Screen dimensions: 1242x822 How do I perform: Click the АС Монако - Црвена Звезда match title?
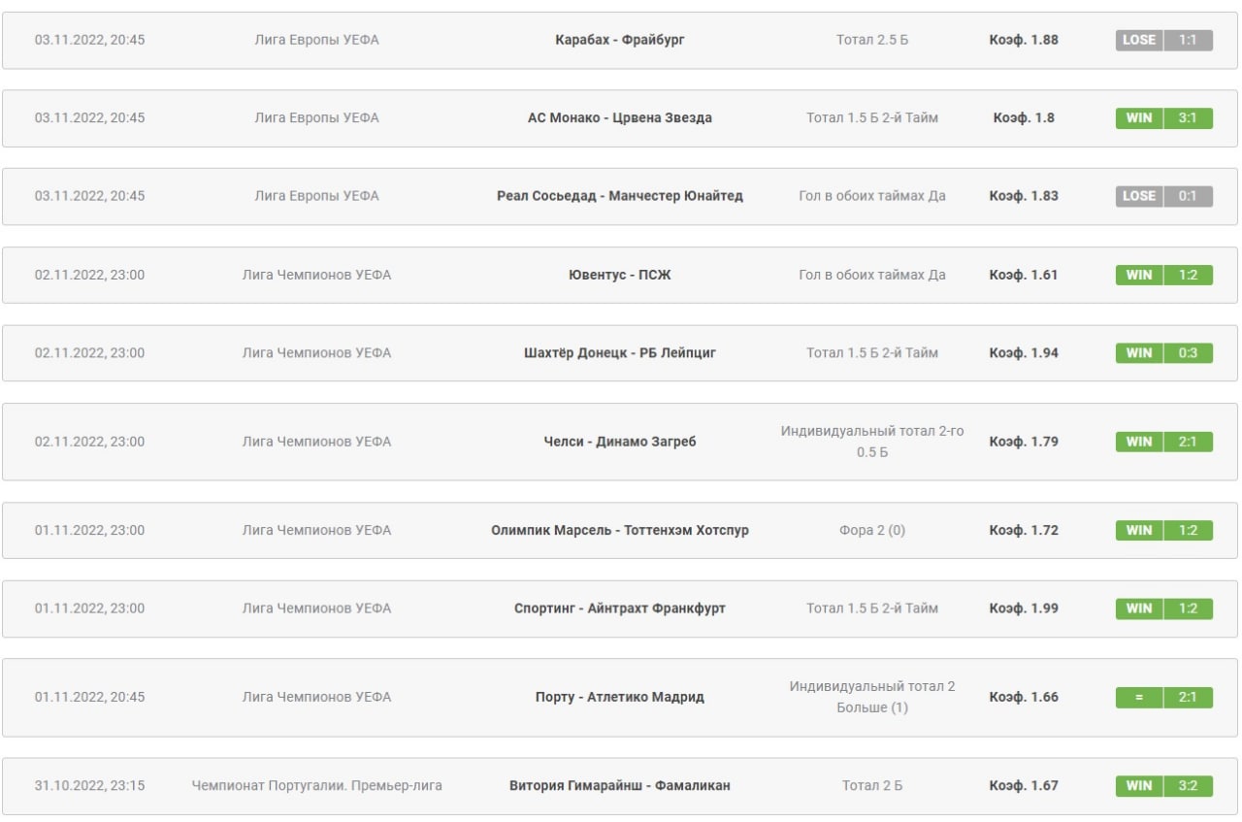[619, 117]
